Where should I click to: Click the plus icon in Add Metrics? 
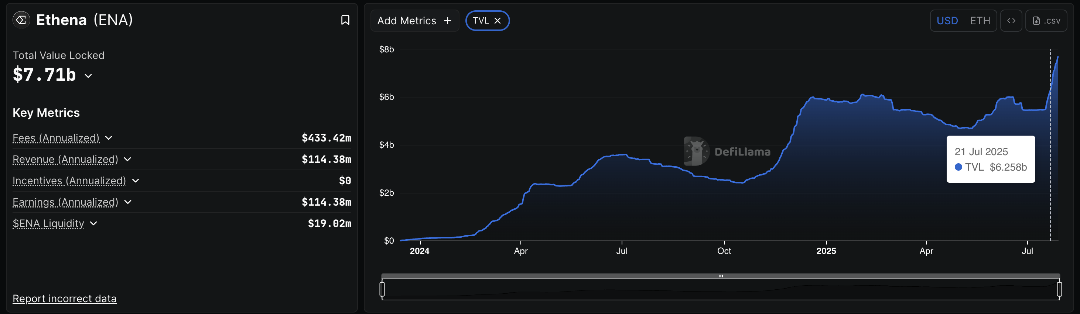[448, 21]
